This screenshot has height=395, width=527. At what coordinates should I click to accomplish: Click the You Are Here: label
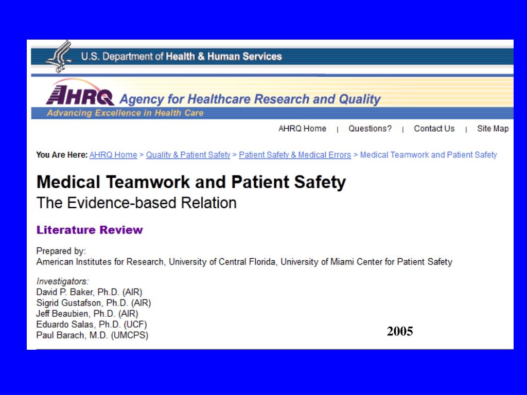pyautogui.click(x=62, y=155)
